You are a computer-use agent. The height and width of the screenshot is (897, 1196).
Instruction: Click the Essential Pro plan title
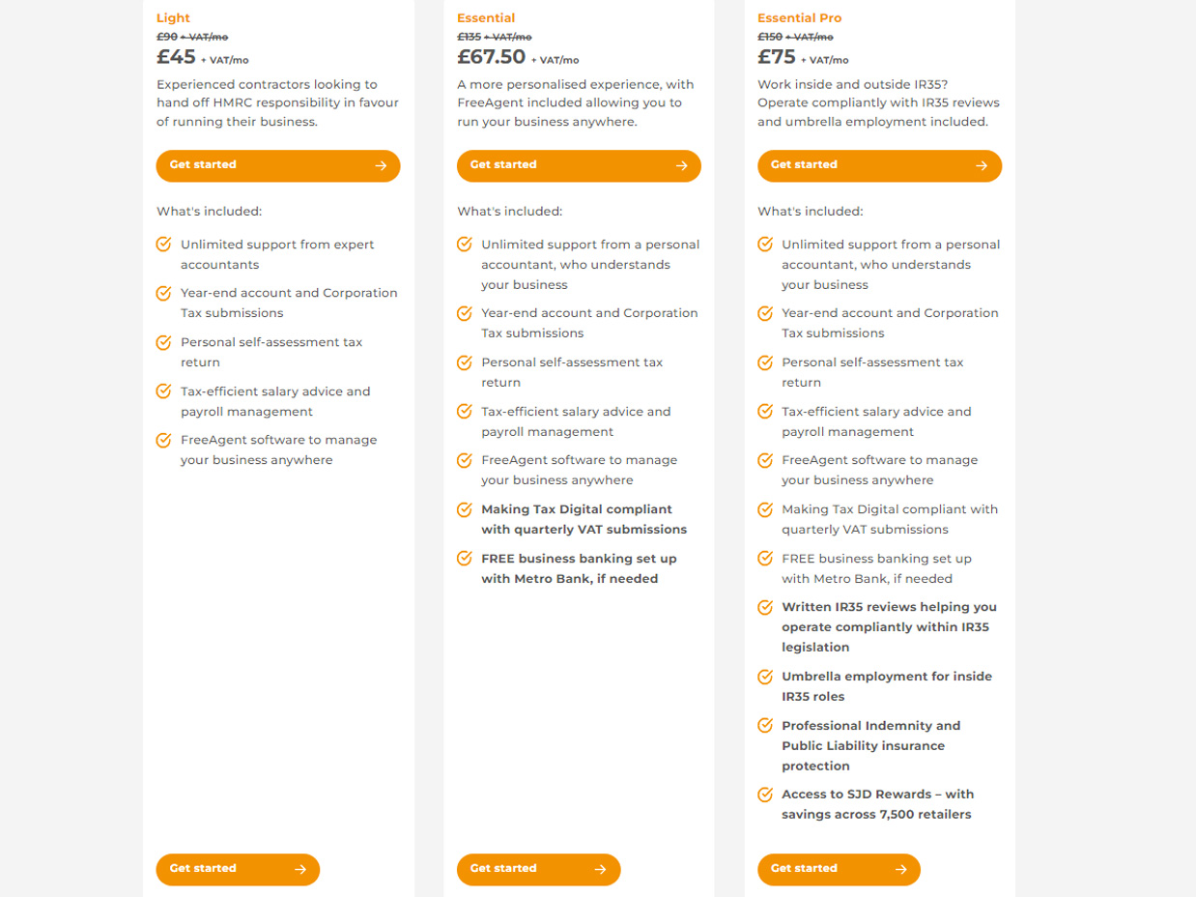(x=799, y=17)
